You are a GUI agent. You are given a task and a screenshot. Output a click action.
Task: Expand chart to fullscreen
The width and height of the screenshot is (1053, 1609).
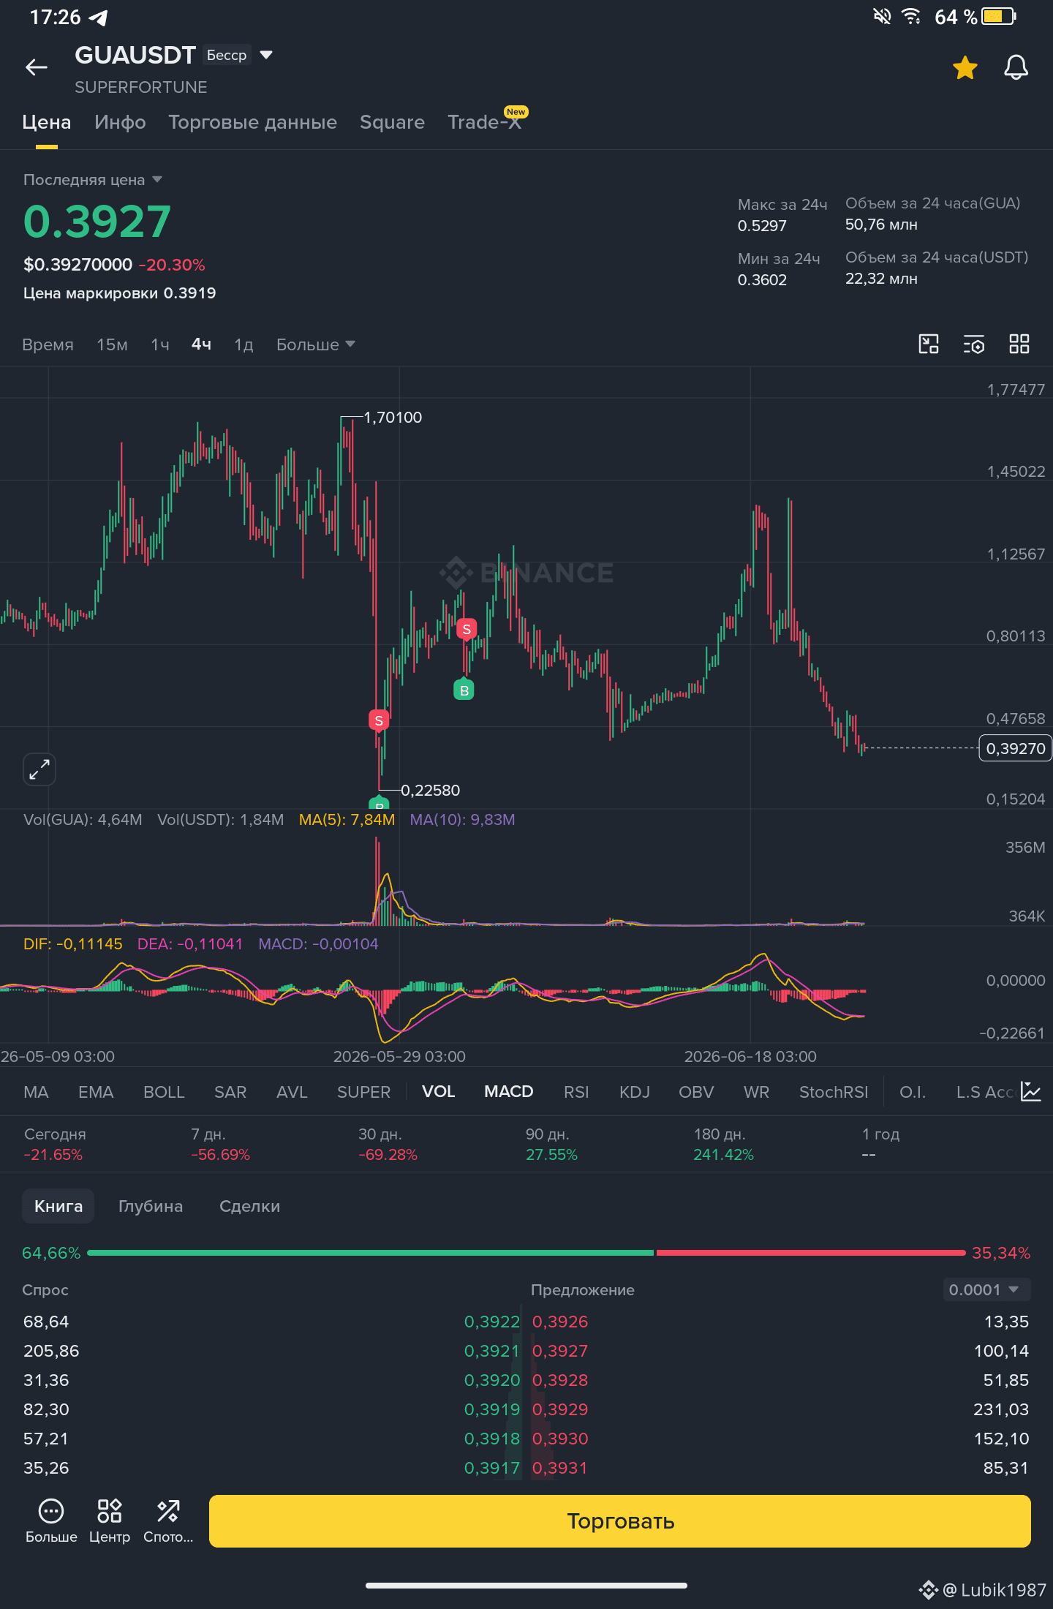39,769
